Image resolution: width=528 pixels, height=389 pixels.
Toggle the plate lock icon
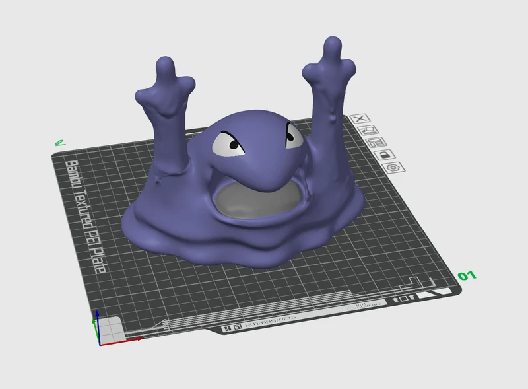click(385, 155)
